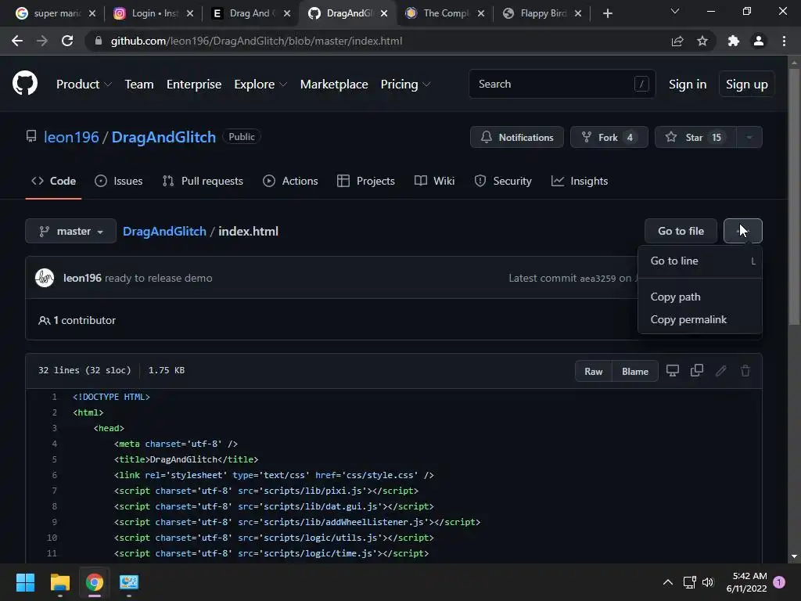The height and width of the screenshot is (601, 801).
Task: Click the share page icon in address bar
Action: [677, 41]
